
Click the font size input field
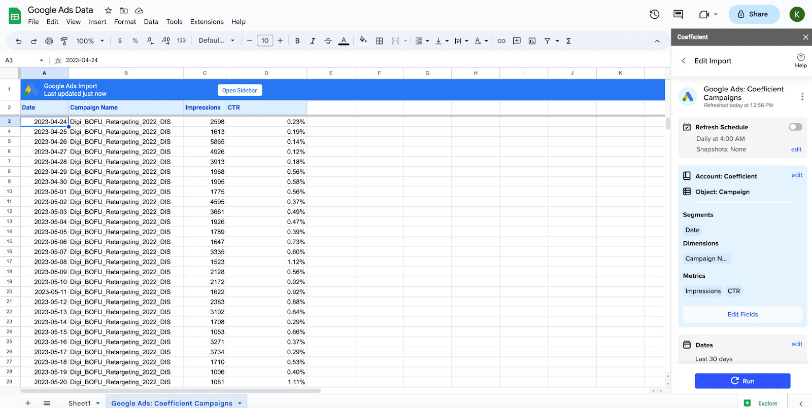click(x=265, y=41)
